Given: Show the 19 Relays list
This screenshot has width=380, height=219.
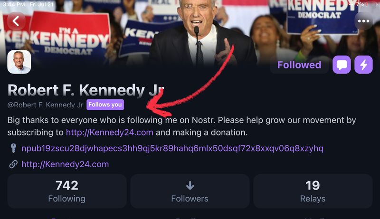Looking at the screenshot, I should pos(313,191).
